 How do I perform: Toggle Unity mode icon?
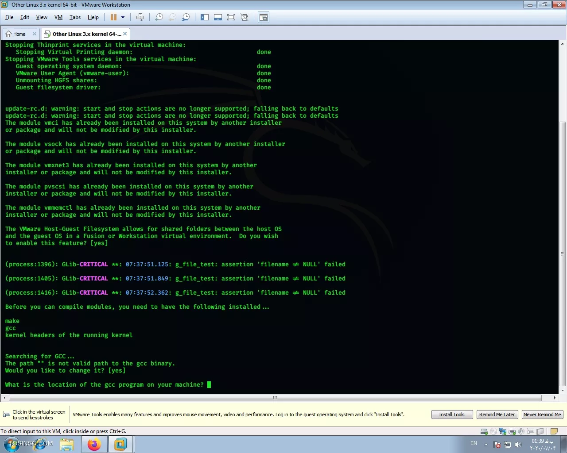[245, 17]
